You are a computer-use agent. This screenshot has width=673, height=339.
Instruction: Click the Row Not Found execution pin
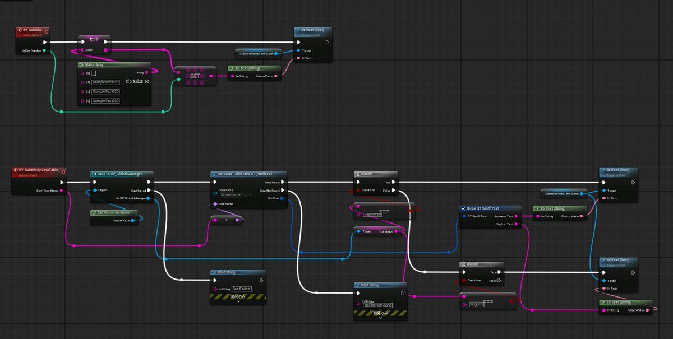tap(282, 191)
